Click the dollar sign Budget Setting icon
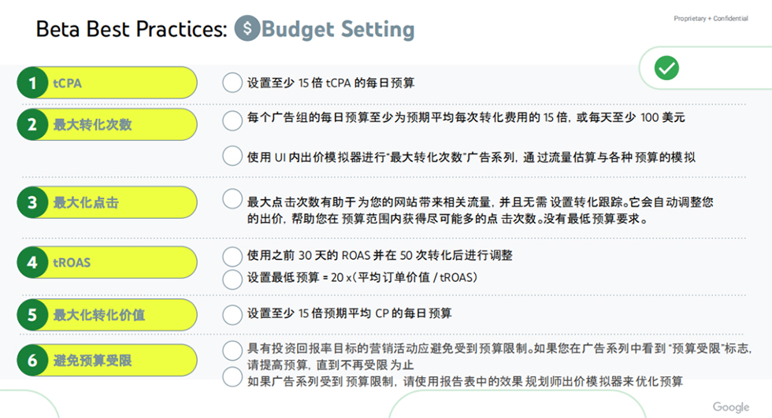The image size is (772, 418). pos(247,30)
